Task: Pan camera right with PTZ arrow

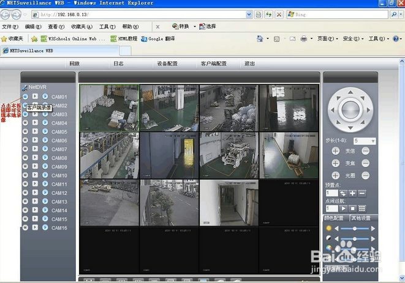Action: 368,110
